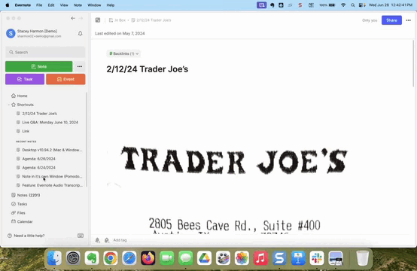Open the View menu in menu bar
417x271 pixels.
(x=64, y=5)
